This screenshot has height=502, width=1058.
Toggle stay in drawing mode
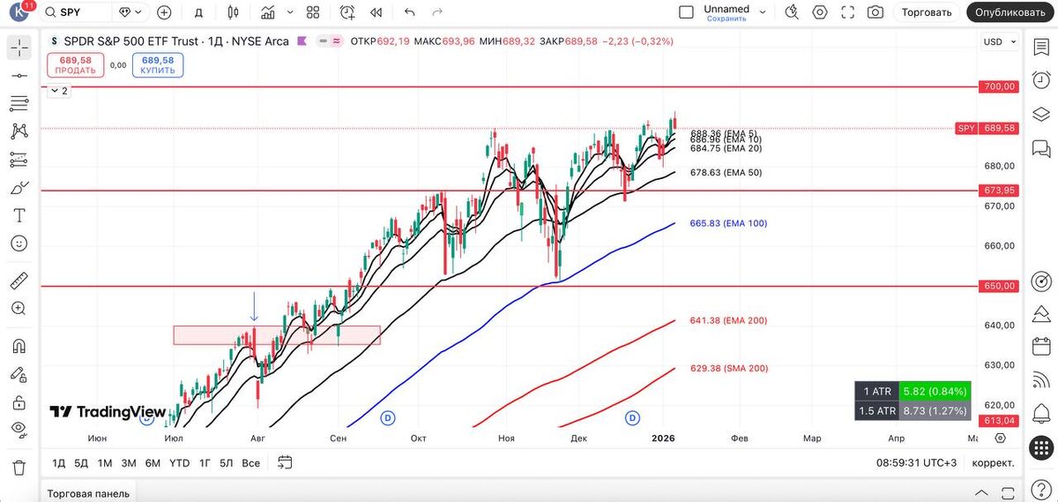(x=19, y=374)
